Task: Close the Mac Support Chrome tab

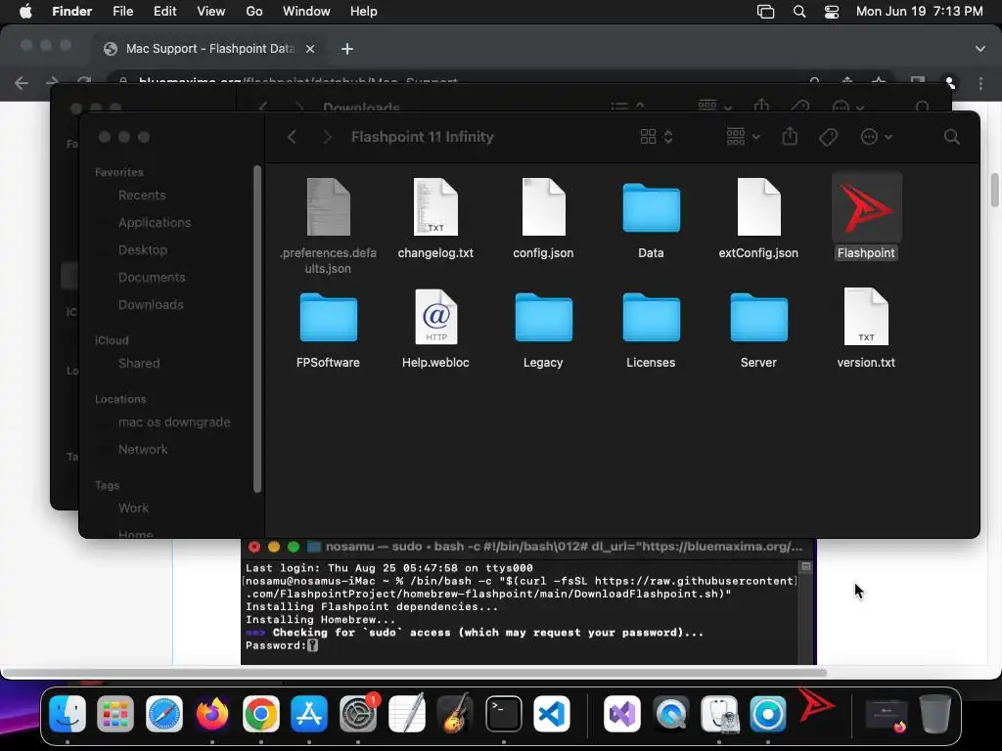Action: click(x=310, y=49)
